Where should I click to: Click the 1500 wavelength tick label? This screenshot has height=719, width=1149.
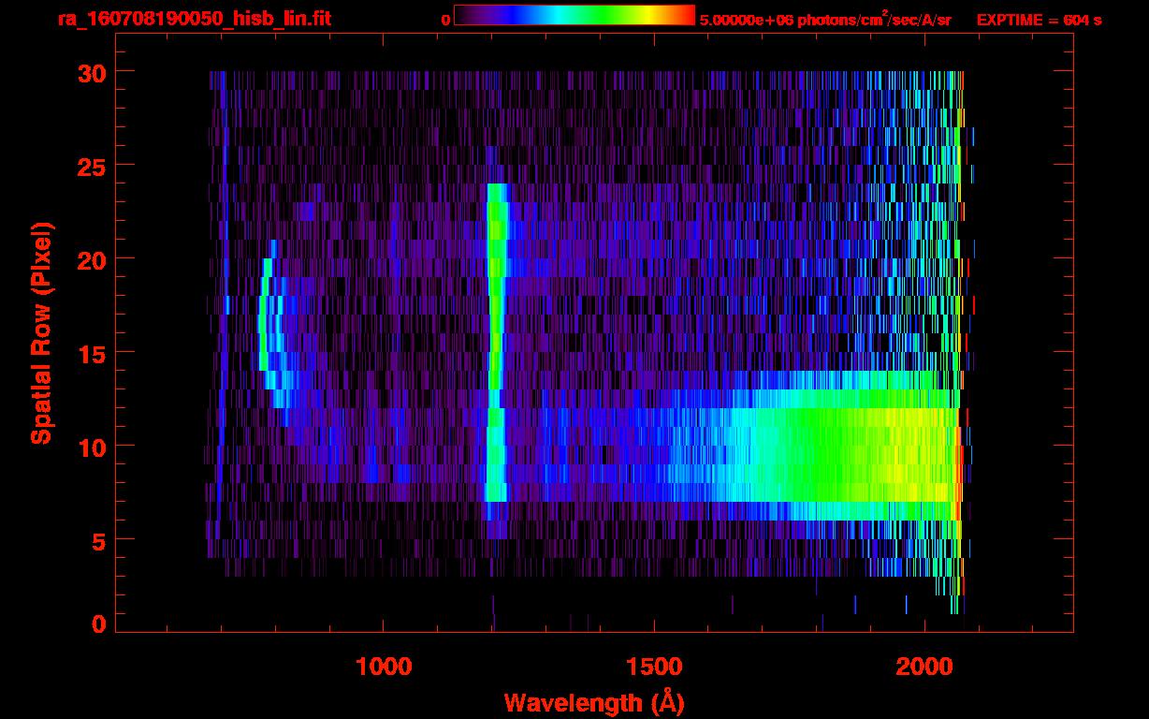(x=653, y=667)
